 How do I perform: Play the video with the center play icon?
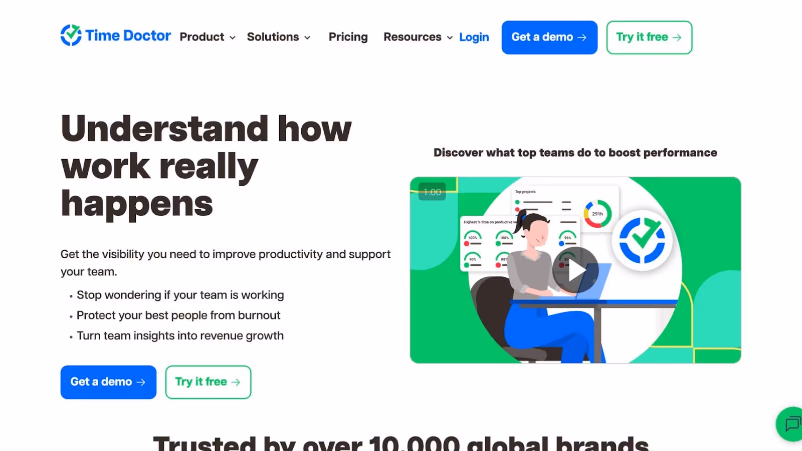pos(575,270)
